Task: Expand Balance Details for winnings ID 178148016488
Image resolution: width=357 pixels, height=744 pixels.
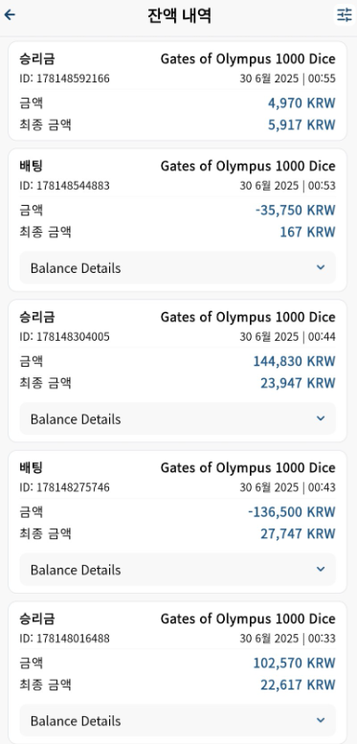Action: pos(177,720)
